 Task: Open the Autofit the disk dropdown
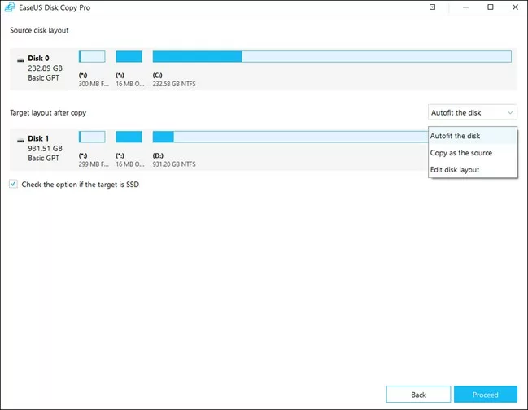(x=473, y=112)
